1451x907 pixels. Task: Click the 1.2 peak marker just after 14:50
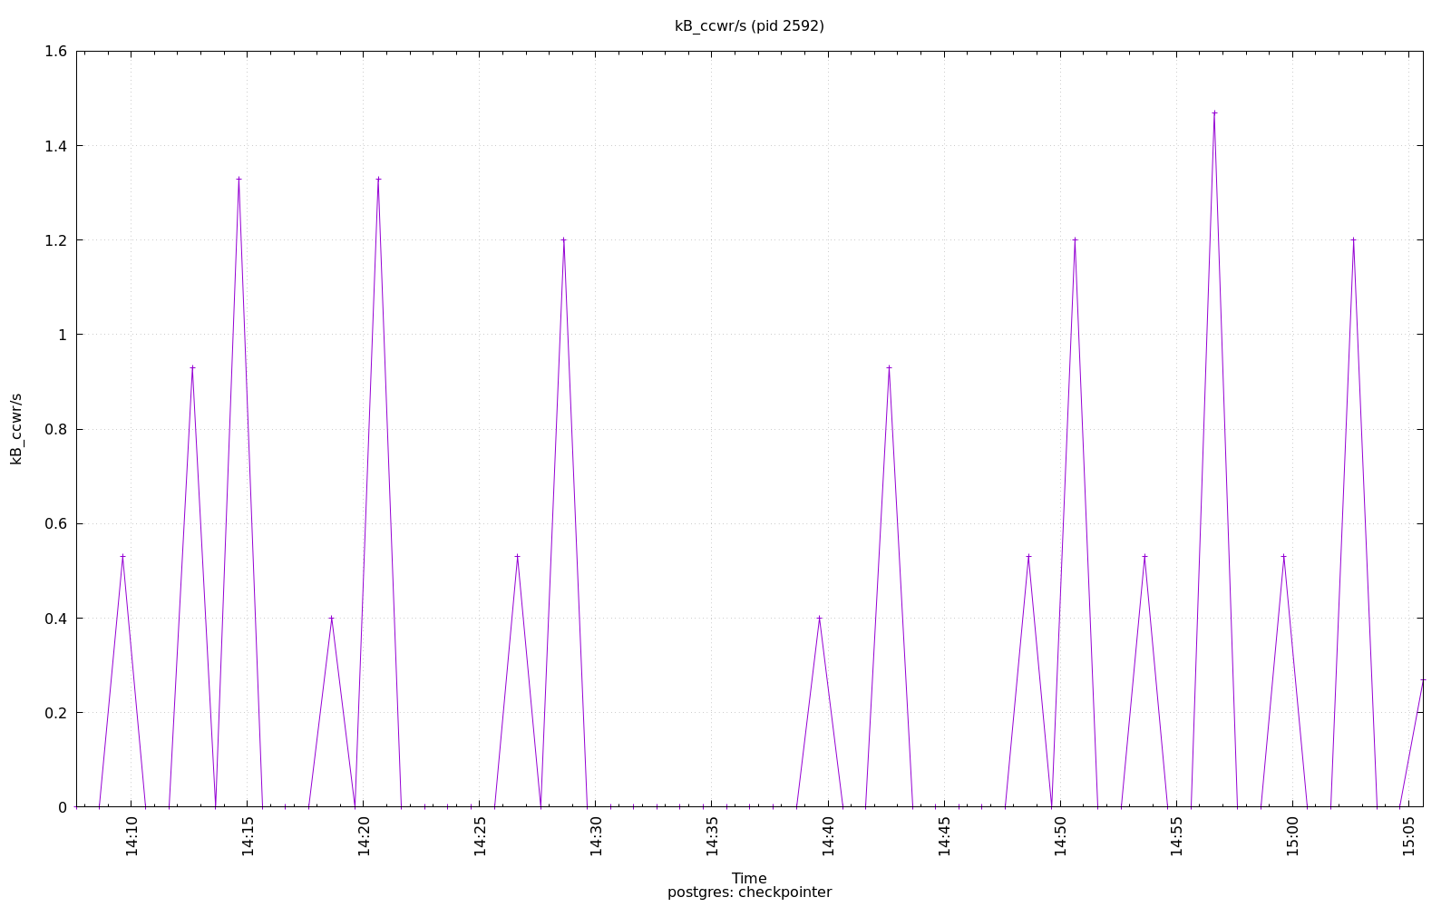(1075, 240)
